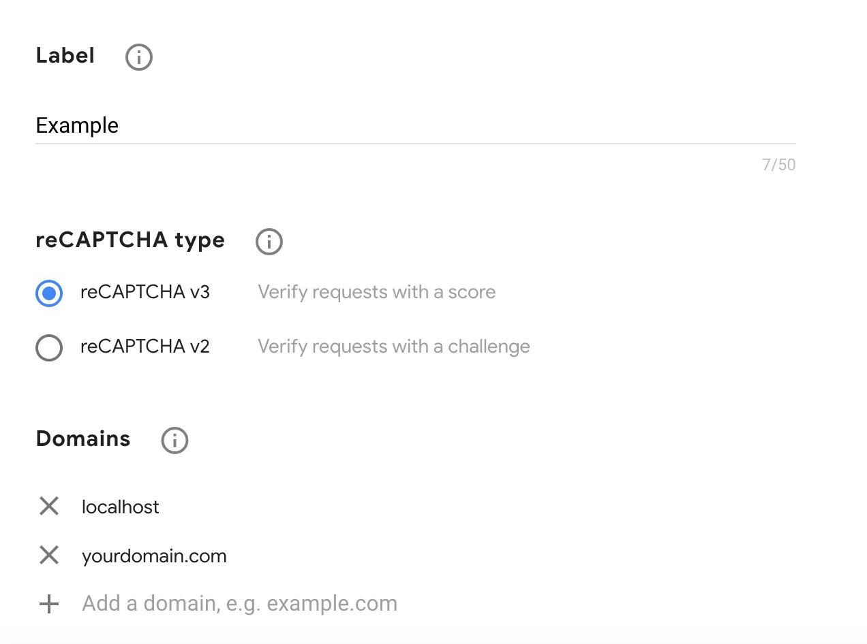Click the reCAPTCHA v3 option label text

tap(144, 293)
